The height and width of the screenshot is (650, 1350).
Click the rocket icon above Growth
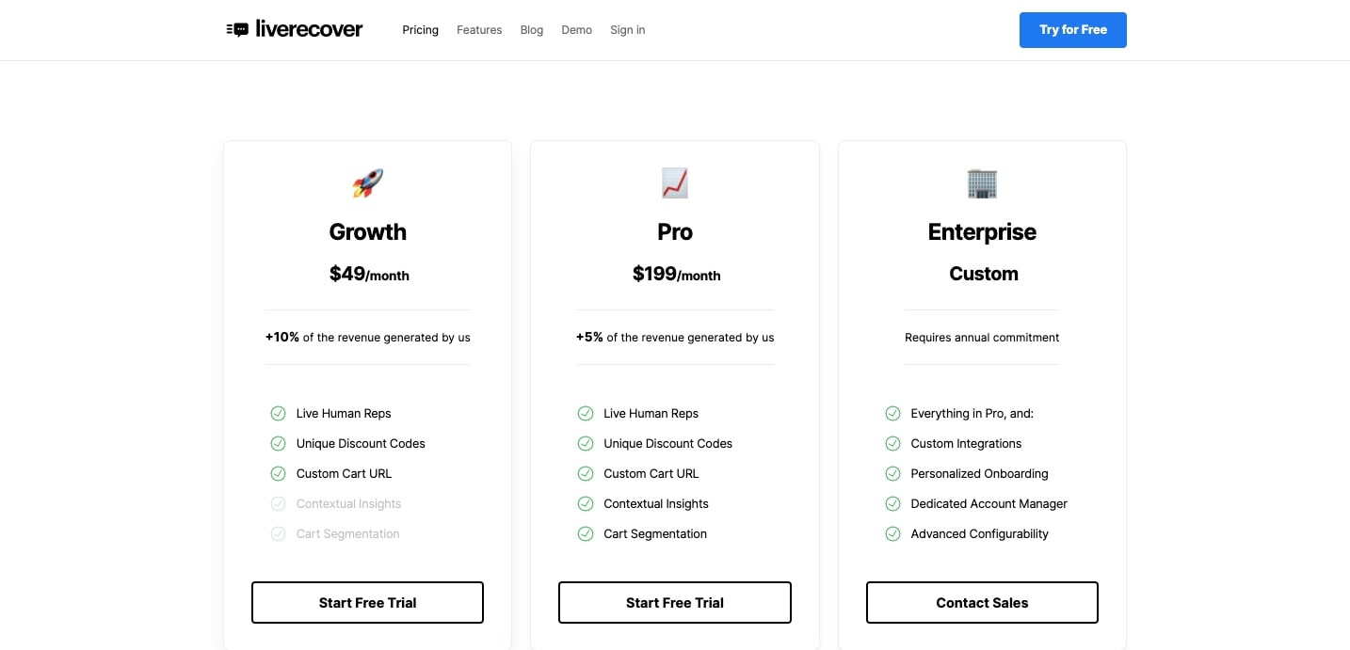point(368,183)
